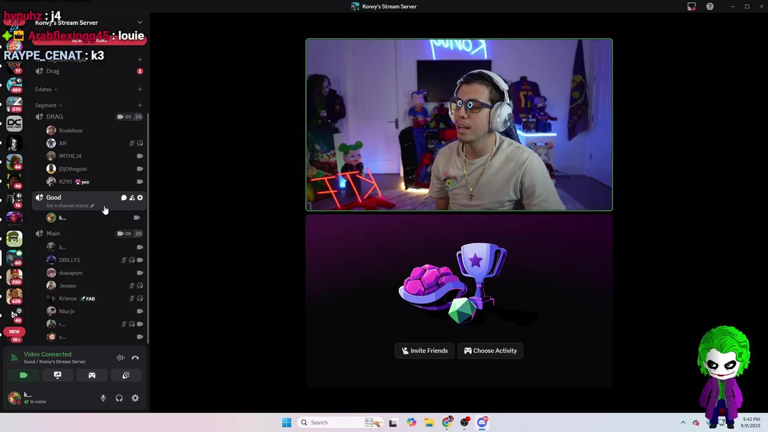Select user K290 in DRAG channel
The width and height of the screenshot is (768, 432).
(94, 182)
